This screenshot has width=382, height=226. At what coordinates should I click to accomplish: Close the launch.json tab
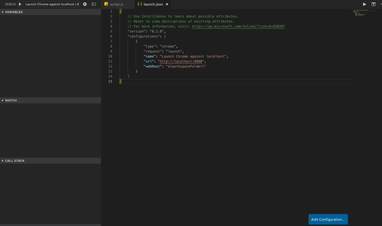click(x=166, y=5)
